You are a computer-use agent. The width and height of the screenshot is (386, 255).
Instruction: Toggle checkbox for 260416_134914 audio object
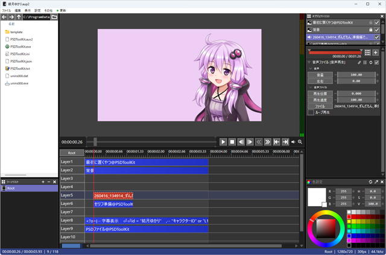[376, 37]
